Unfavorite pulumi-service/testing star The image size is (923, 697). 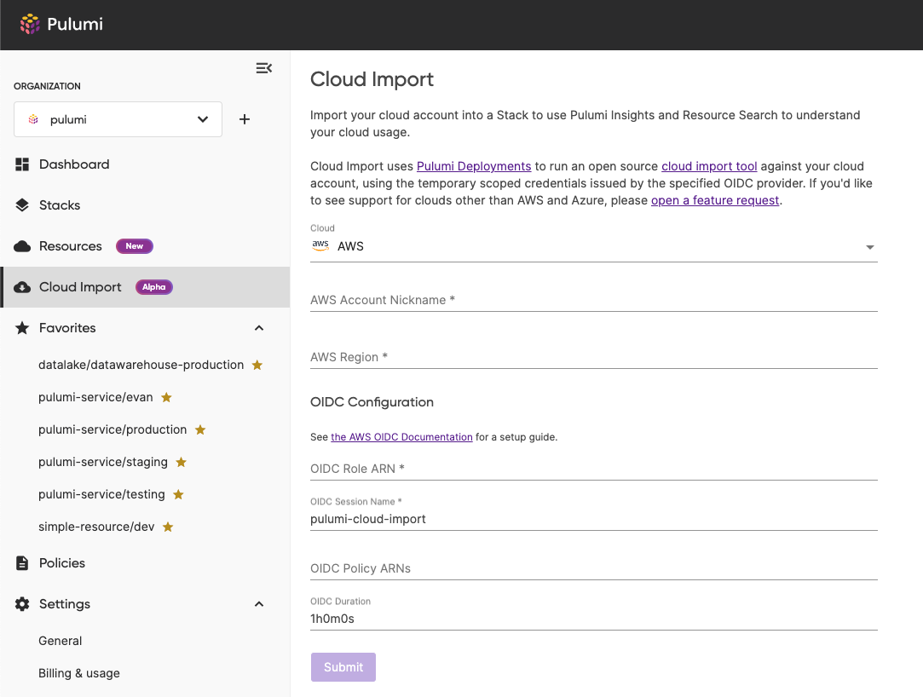pos(178,494)
